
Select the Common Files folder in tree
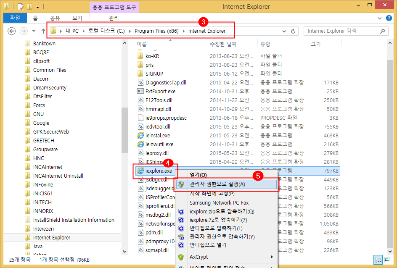tap(49, 70)
